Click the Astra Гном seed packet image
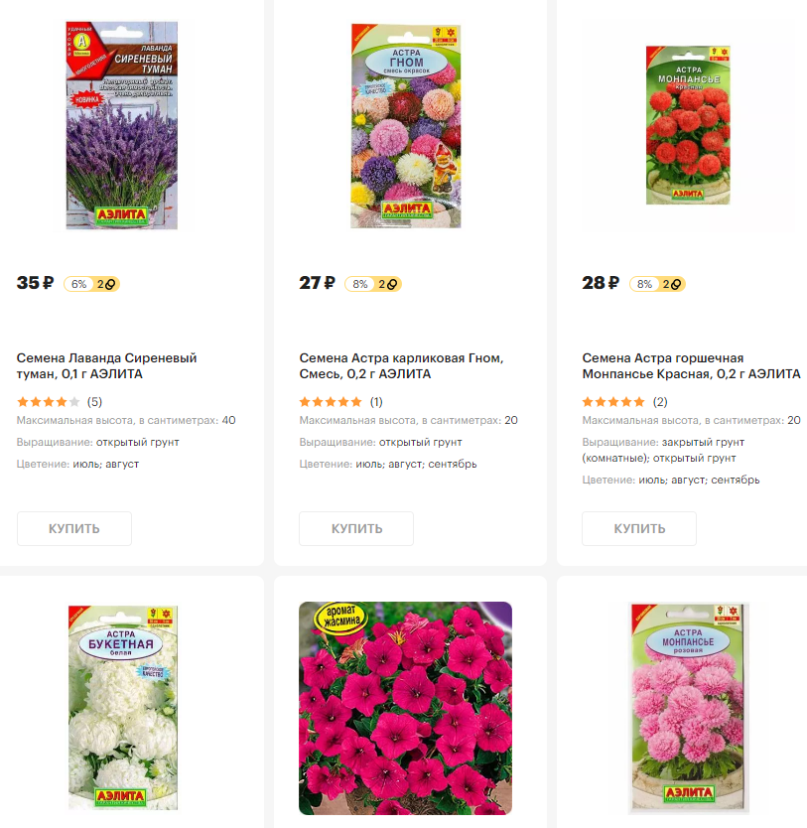Screen dimensions: 807x828 [x=405, y=126]
